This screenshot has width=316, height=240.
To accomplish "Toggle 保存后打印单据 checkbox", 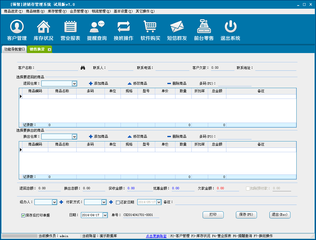I will (x=23, y=215).
